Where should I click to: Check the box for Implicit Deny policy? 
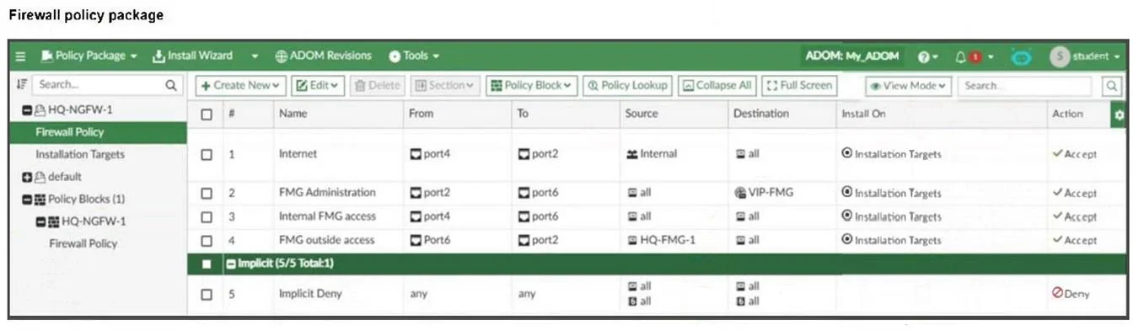pos(207,295)
